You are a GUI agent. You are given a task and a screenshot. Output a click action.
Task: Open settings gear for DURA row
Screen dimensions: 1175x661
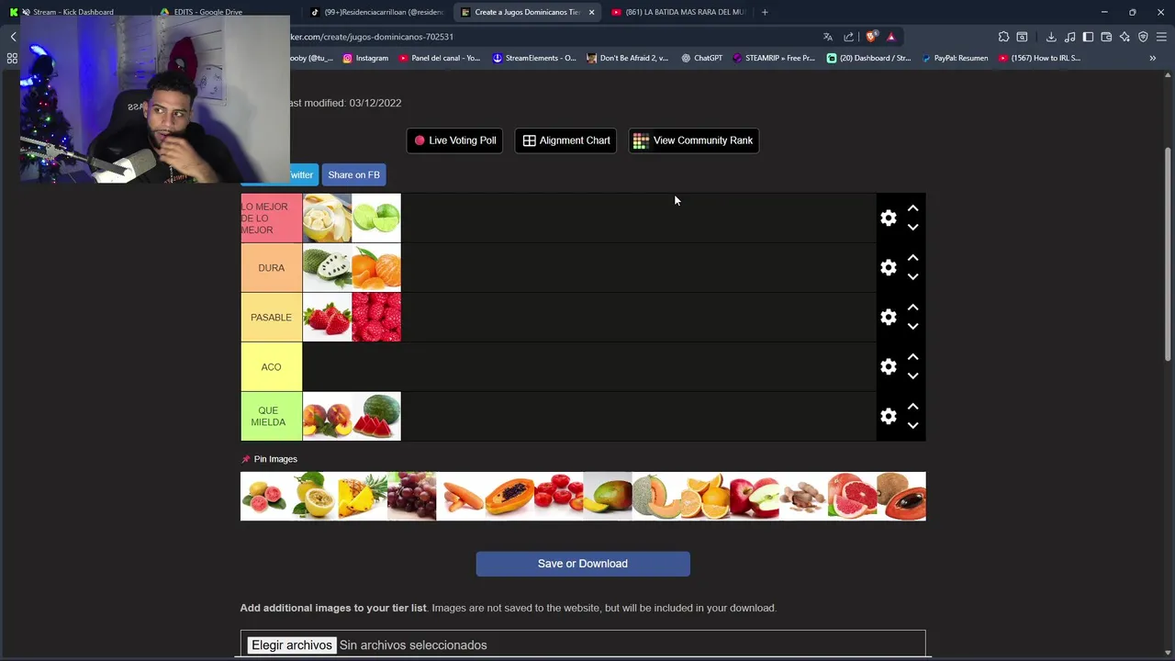pos(888,268)
